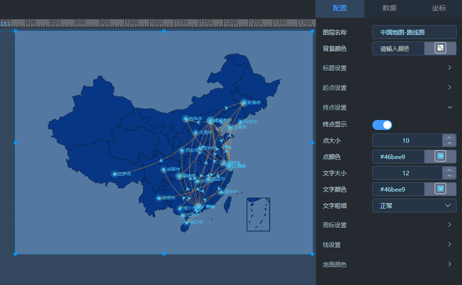462x285 pixels.
Task: Click the 拉萨市 city marker on map
Action: (114, 174)
